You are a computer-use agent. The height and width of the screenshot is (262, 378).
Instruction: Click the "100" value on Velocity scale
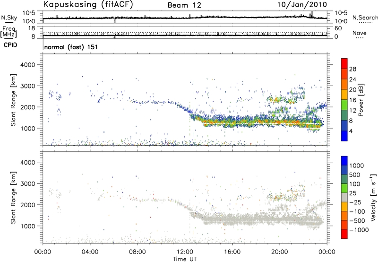pos(355,184)
